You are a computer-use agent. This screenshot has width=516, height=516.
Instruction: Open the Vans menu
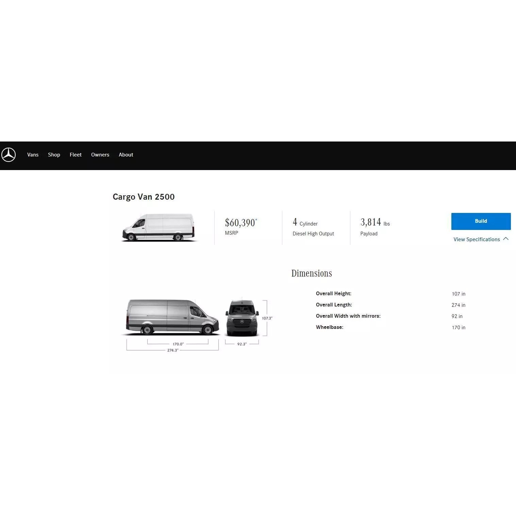(x=33, y=155)
